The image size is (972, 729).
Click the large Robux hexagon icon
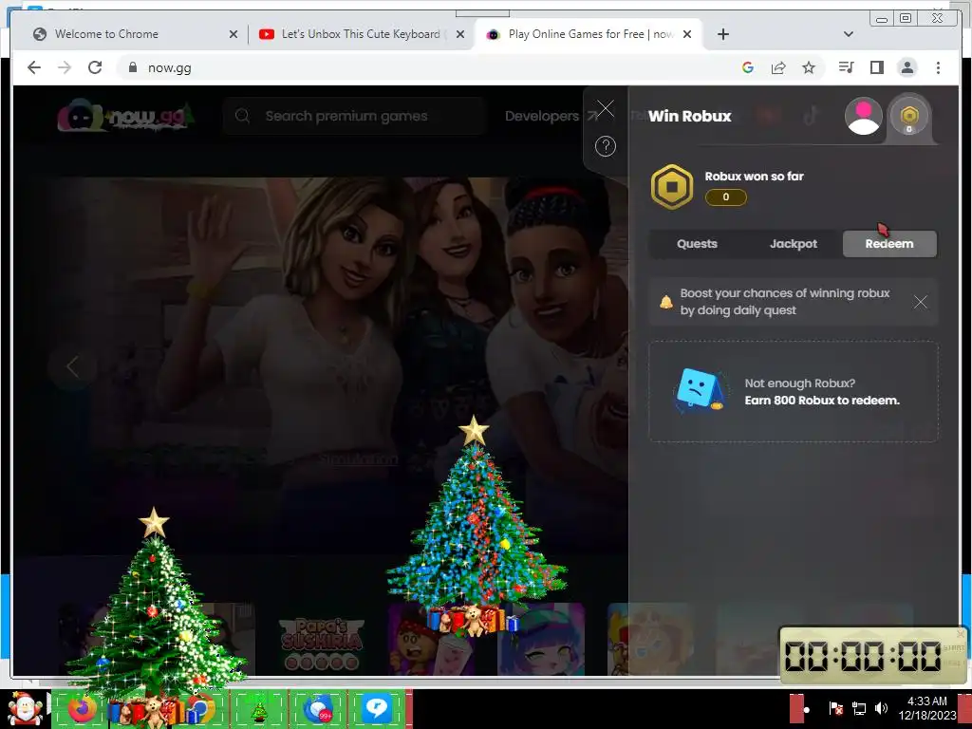(671, 187)
